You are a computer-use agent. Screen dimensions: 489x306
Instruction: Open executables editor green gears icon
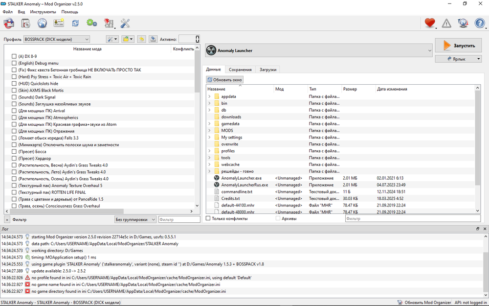pos(91,23)
